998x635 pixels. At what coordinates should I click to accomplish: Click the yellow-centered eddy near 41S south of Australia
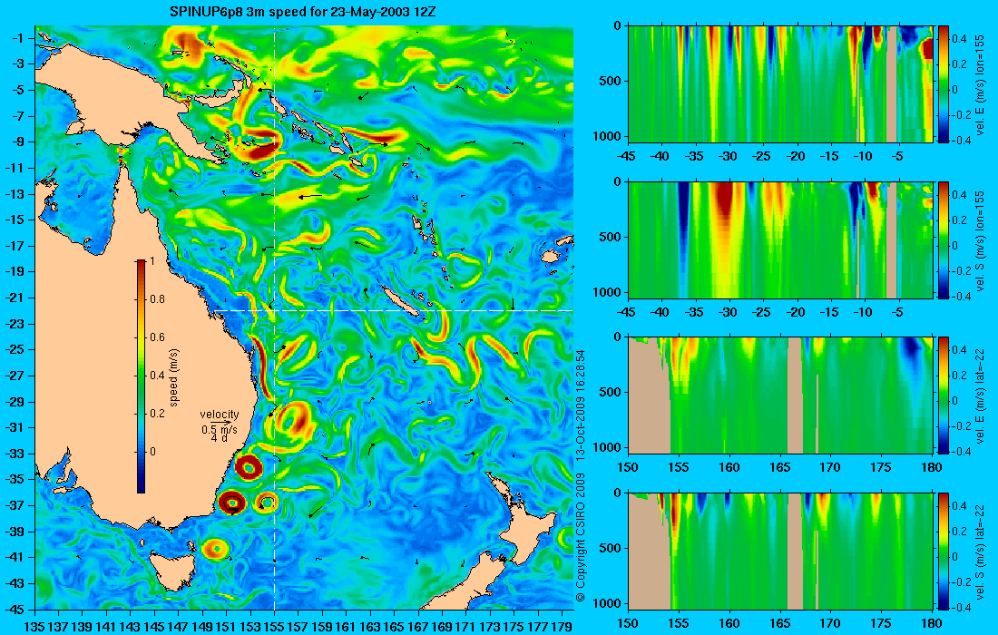[x=217, y=549]
